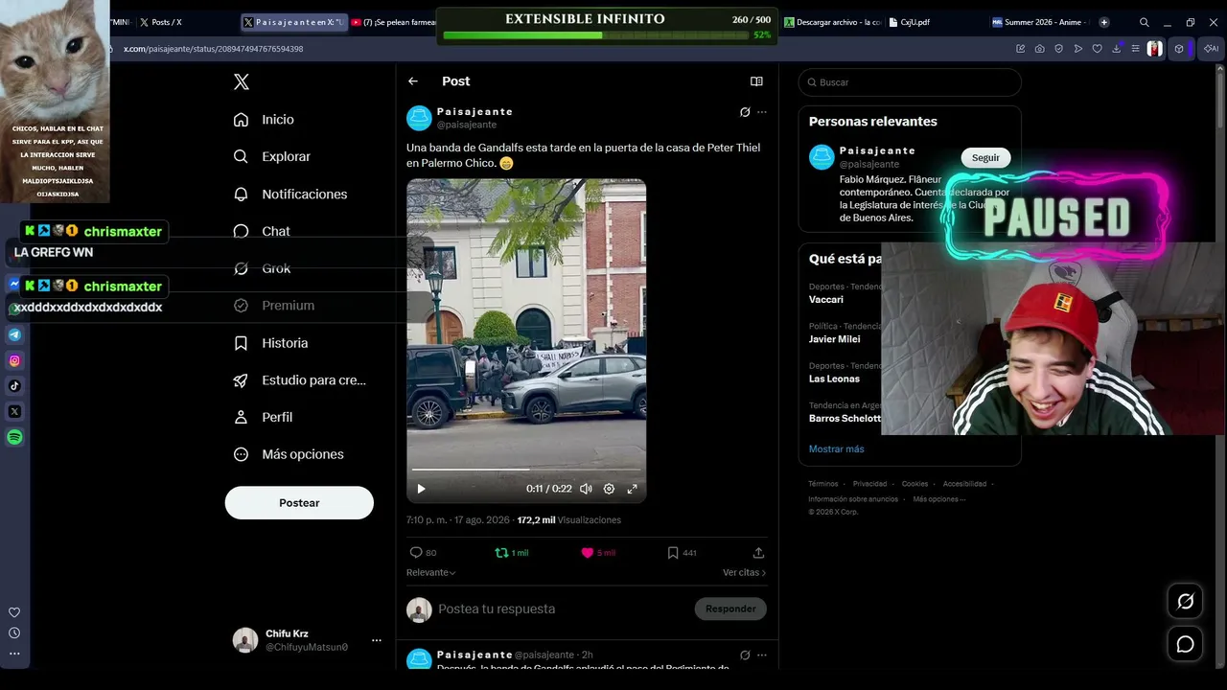Seek within the video progress bar

(526, 470)
